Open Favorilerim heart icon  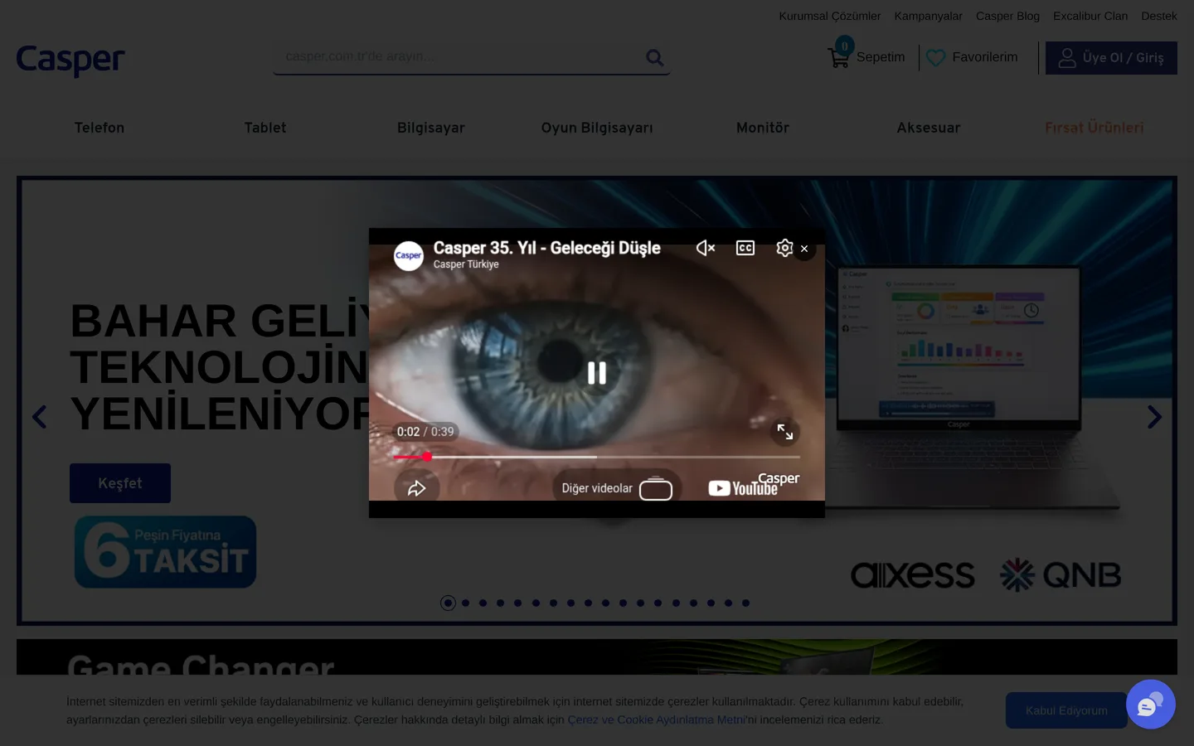tap(936, 57)
